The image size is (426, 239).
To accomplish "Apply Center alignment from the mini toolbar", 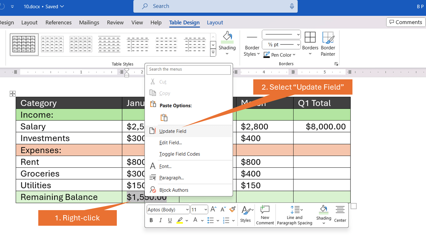I will (340, 215).
